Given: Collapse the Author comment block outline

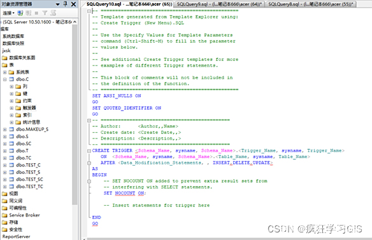Looking at the screenshot, I should (x=89, y=121).
